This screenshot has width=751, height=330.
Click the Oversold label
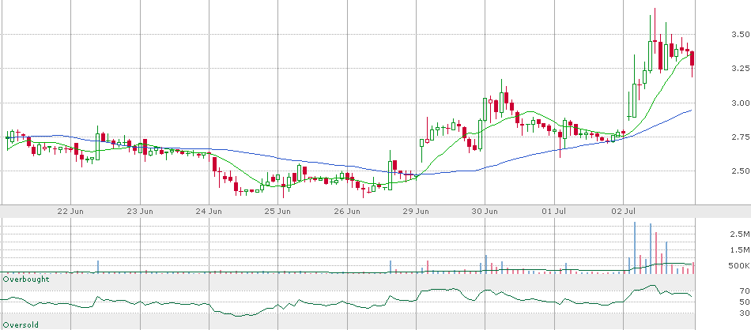click(x=21, y=324)
